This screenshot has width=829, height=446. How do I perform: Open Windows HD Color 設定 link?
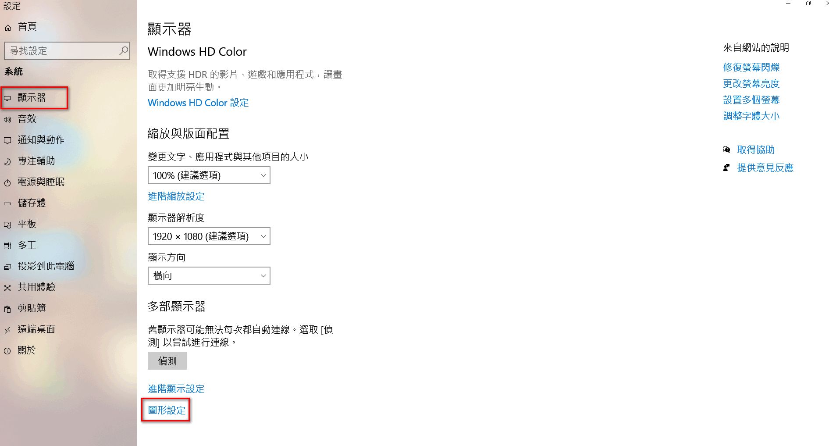click(x=198, y=103)
